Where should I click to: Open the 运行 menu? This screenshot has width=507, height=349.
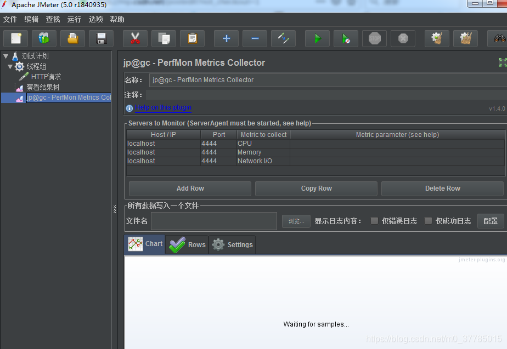(74, 19)
